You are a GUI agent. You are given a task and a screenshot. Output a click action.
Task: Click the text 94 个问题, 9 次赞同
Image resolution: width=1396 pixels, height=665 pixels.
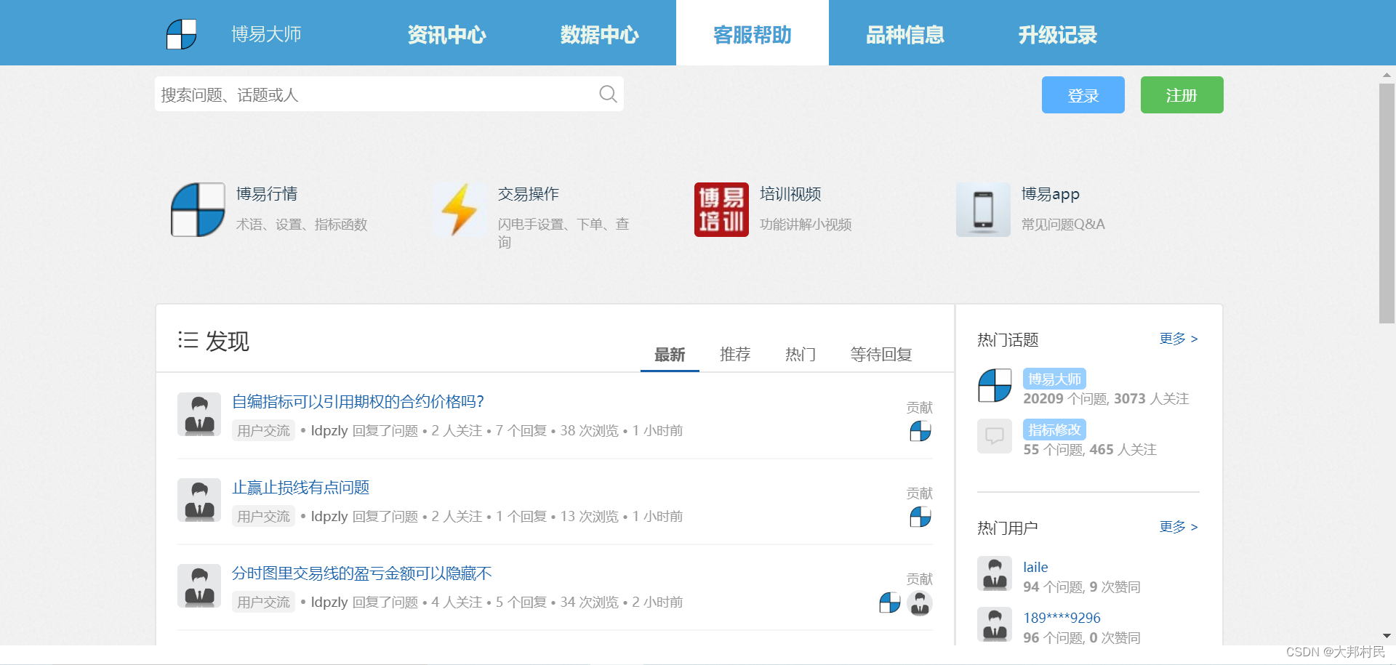click(x=1082, y=587)
